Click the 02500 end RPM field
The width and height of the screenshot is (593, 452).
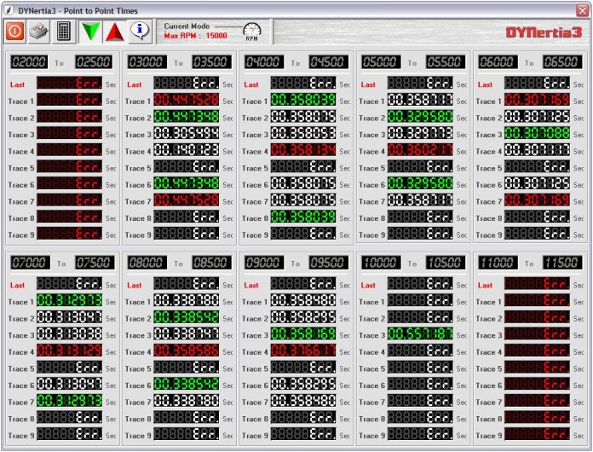93,62
